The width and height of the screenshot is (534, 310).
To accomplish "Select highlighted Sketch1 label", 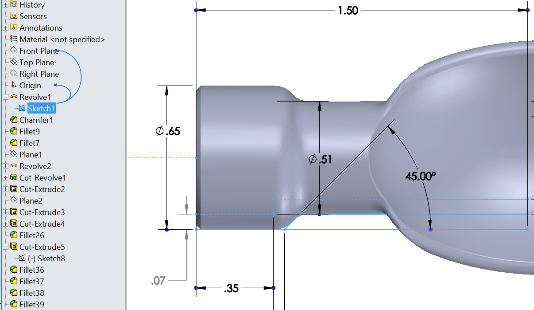I will pos(41,108).
